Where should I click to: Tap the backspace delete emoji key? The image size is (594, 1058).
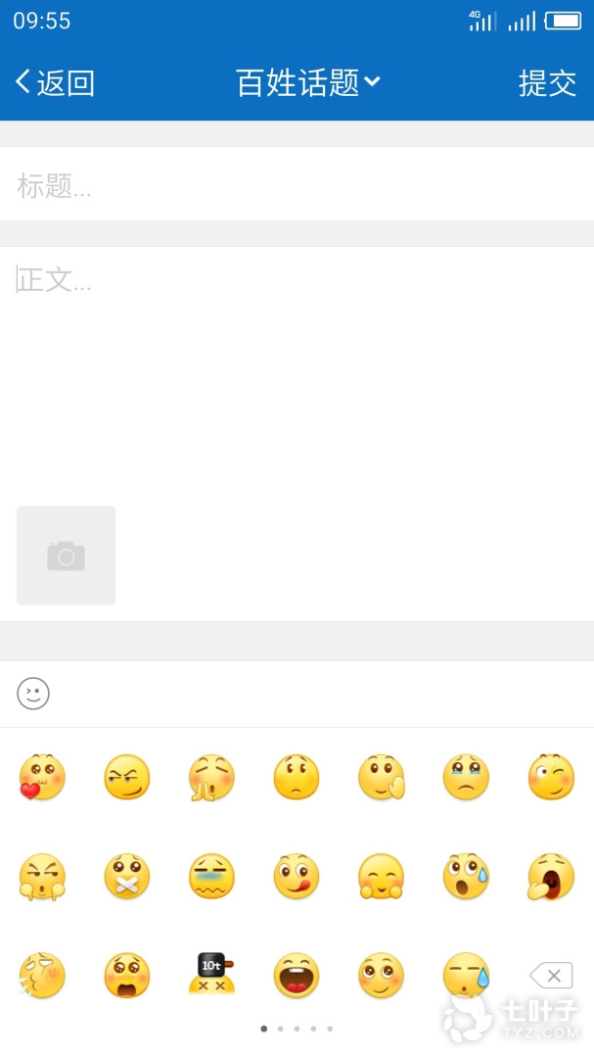pyautogui.click(x=552, y=975)
